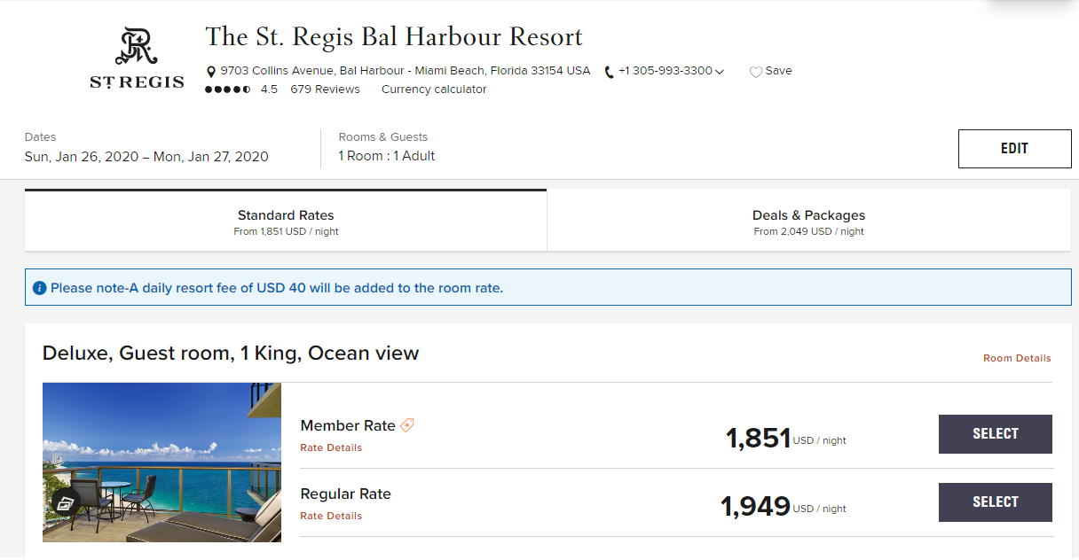
Task: Switch to Deals & Packages tab
Action: [x=808, y=222]
